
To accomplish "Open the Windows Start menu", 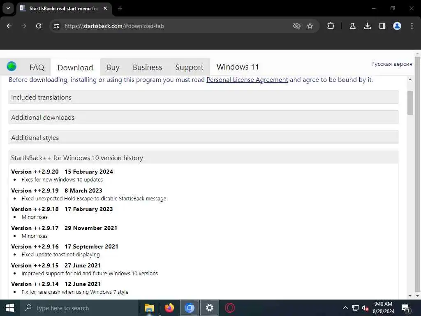I will pos(10,308).
